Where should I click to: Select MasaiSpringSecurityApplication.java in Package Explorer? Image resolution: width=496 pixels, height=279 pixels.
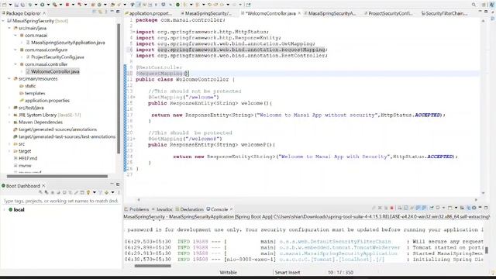click(x=67, y=43)
